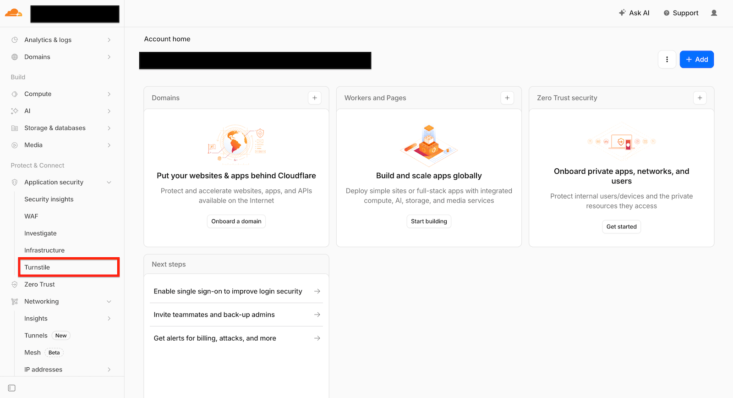This screenshot has height=398, width=733.
Task: Go to Zero Trust in sidebar
Action: click(x=39, y=284)
